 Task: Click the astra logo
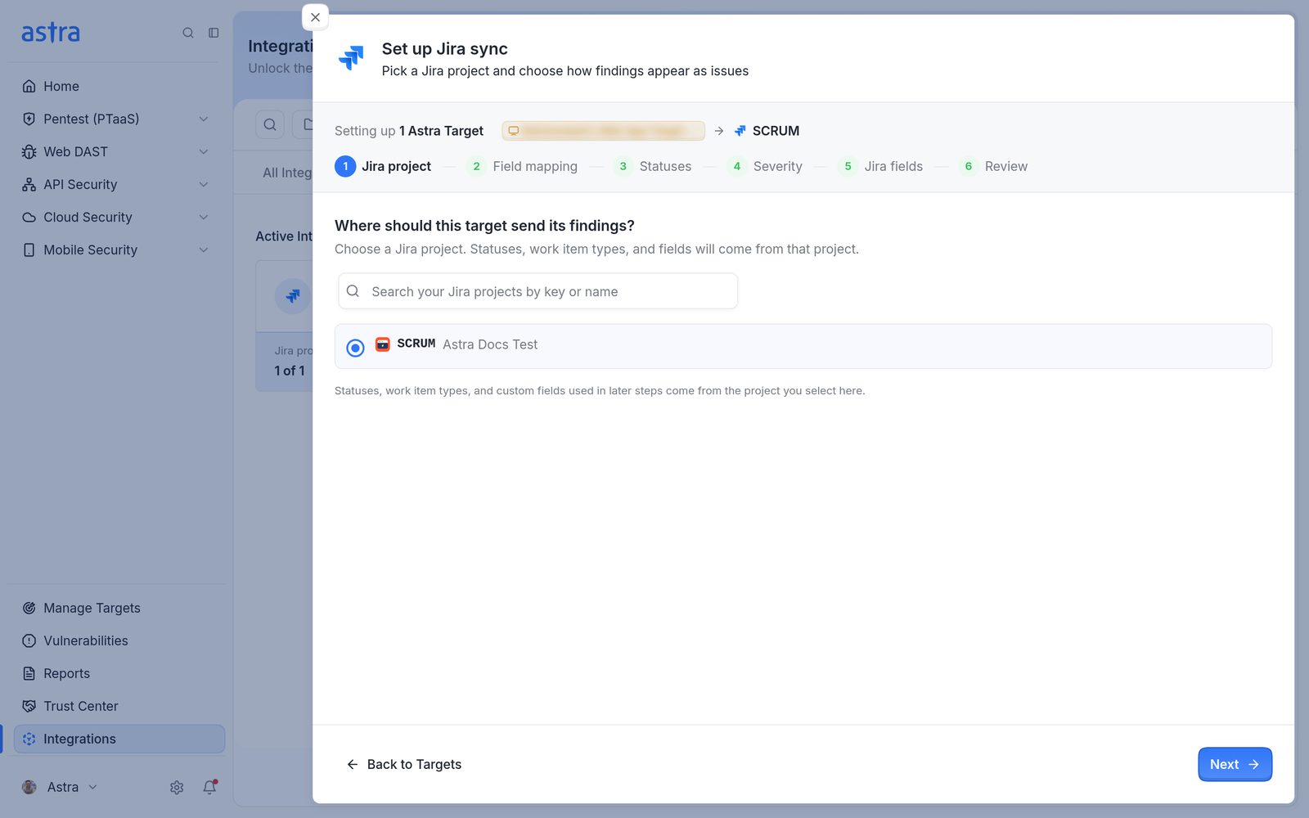(51, 33)
